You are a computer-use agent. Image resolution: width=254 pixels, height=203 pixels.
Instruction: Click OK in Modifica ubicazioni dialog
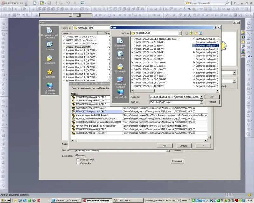tap(165, 146)
